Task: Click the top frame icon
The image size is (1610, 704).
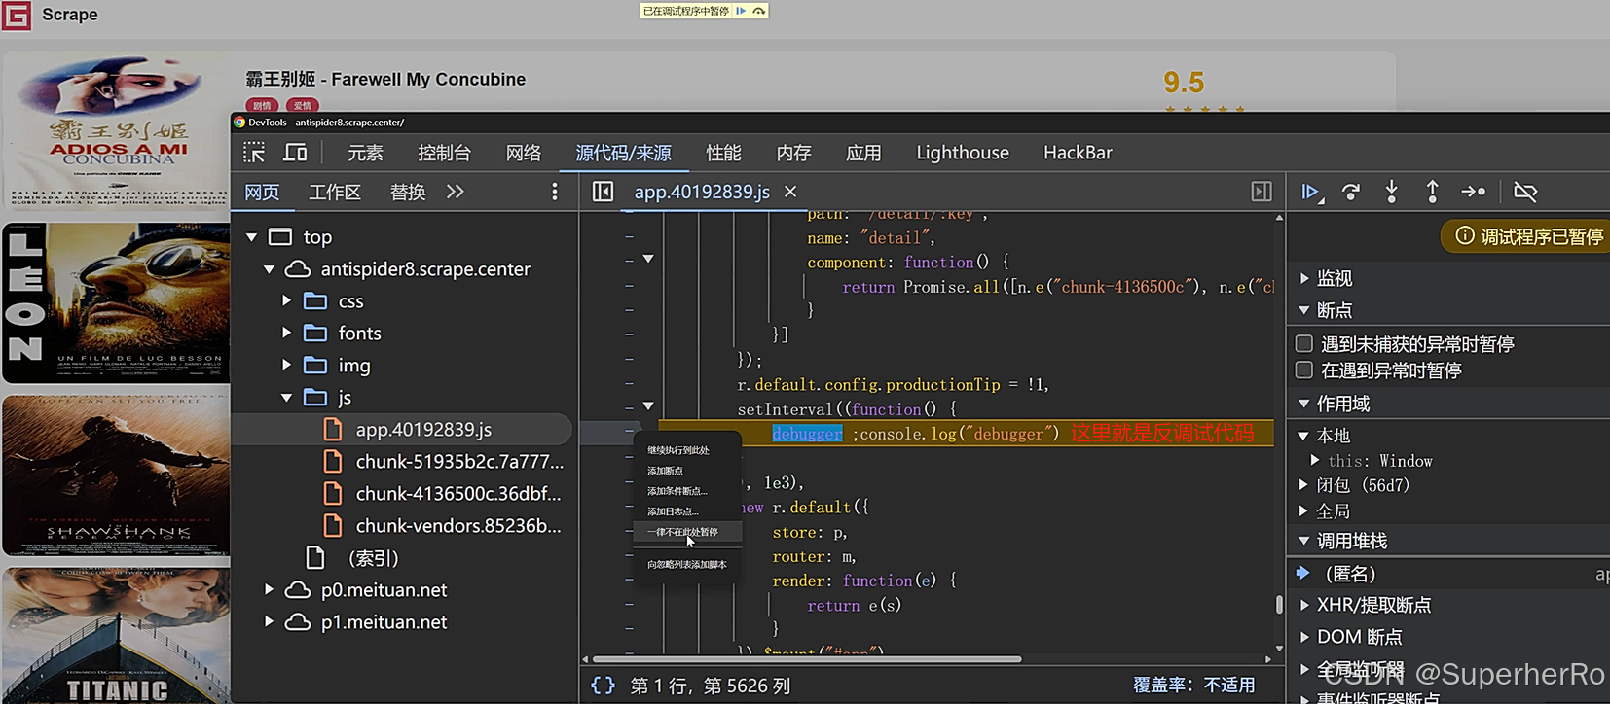Action: point(280,236)
